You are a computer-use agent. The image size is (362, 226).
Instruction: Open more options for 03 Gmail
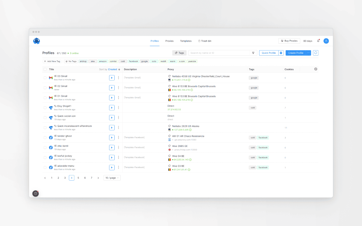[118, 78]
